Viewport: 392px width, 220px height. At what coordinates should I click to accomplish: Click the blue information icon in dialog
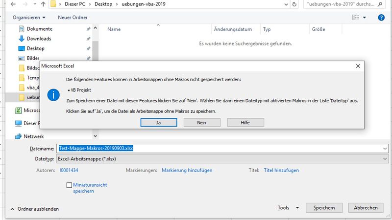[x=53, y=95]
